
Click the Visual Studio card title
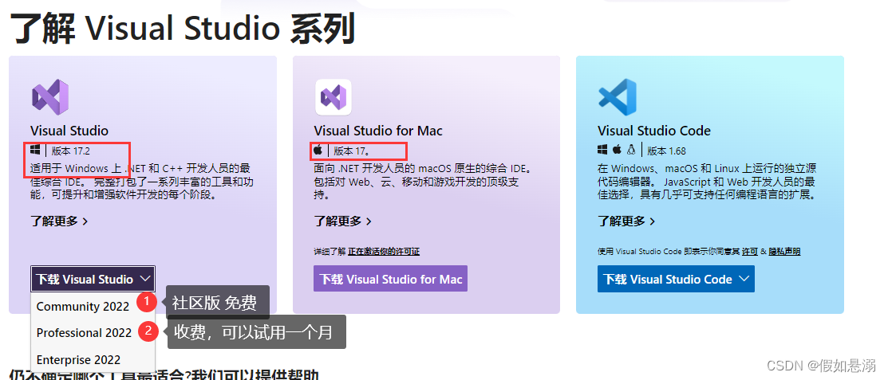coord(69,131)
